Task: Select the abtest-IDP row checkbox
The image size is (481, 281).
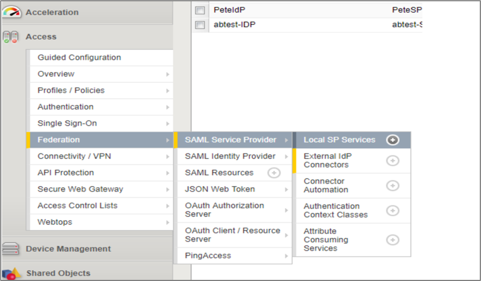Action: point(199,25)
